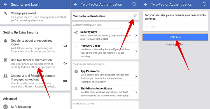Toggle On status for two-factor authentication

[65, 63]
